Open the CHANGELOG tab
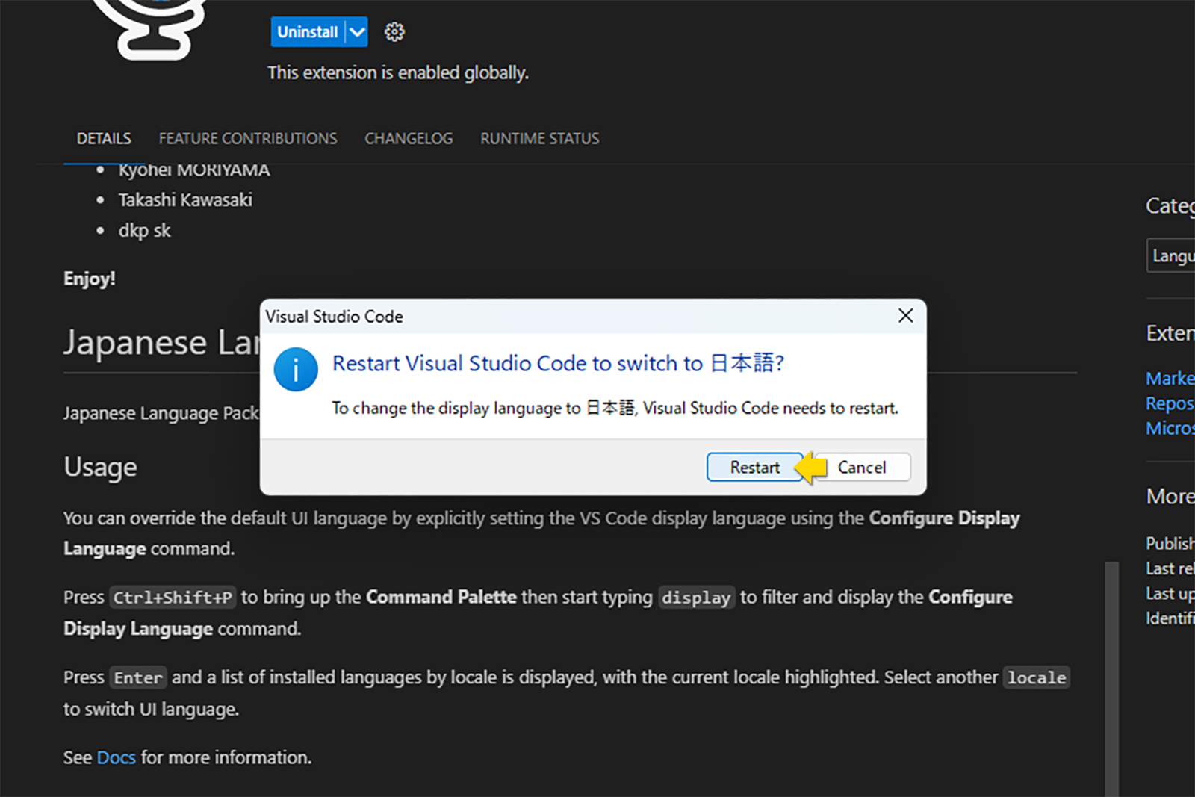Image resolution: width=1195 pixels, height=797 pixels. tap(409, 139)
